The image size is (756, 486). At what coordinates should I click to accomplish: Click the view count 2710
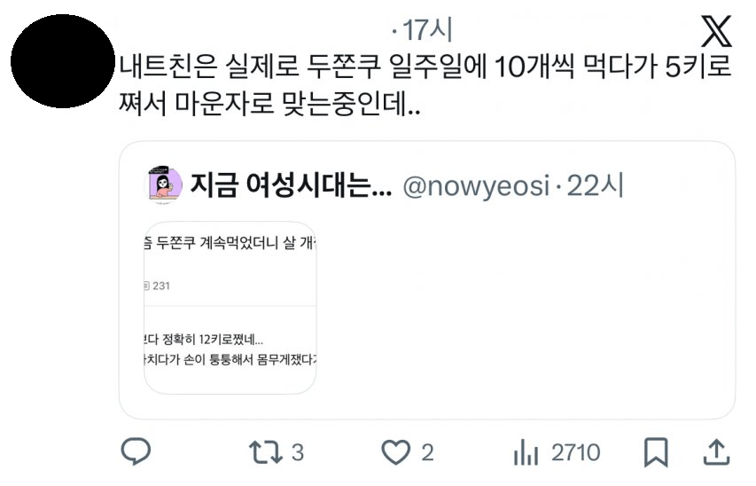click(576, 452)
